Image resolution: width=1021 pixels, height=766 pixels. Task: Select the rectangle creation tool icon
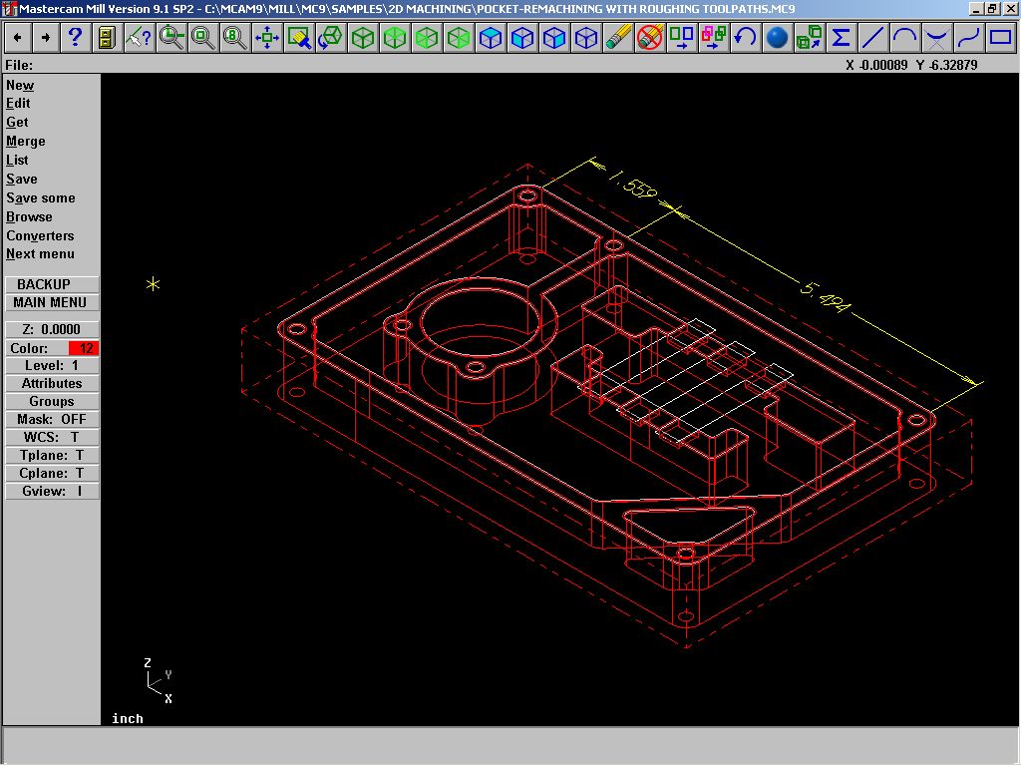click(1000, 38)
